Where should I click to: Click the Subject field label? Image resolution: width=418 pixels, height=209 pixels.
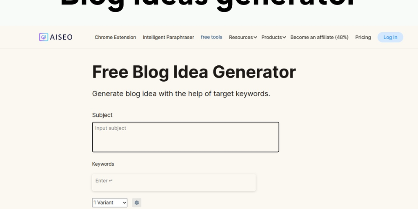pos(102,115)
